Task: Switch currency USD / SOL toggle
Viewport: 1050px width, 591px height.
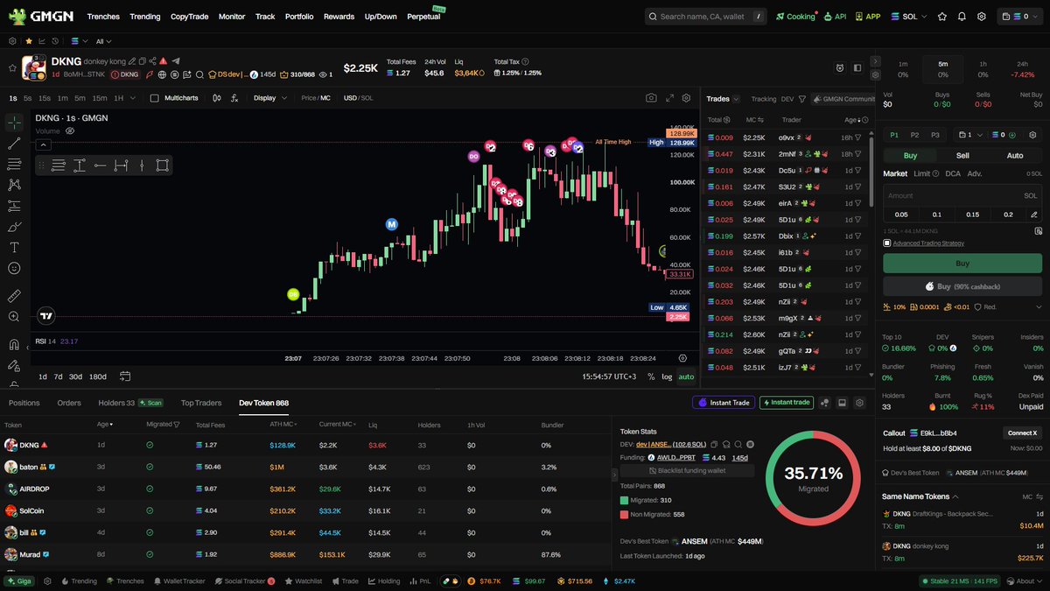Action: [x=358, y=98]
